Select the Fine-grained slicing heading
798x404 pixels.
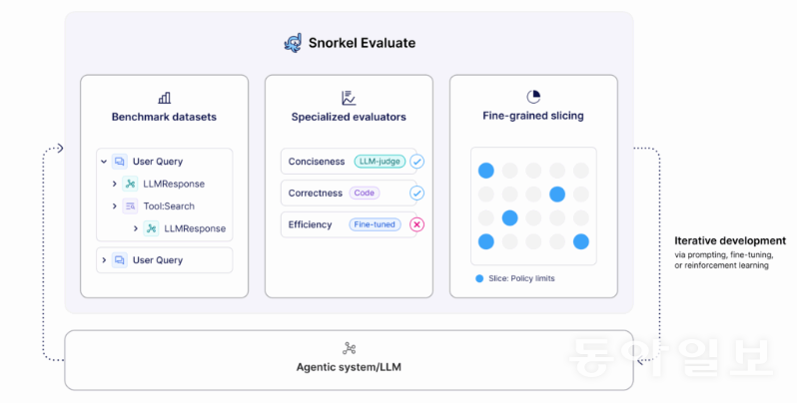coord(533,116)
